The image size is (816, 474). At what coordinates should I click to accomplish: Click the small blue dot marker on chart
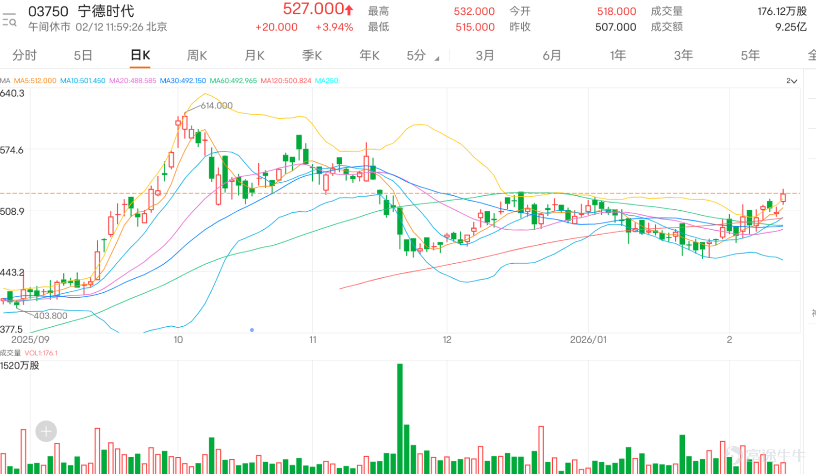(252, 330)
